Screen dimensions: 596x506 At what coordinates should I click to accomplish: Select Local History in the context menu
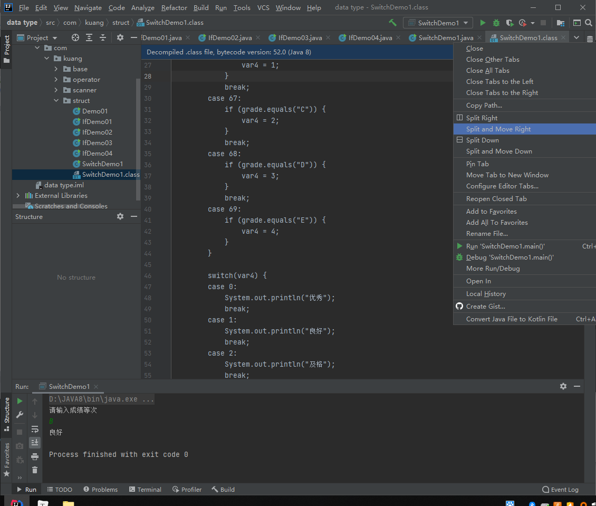coord(525,294)
